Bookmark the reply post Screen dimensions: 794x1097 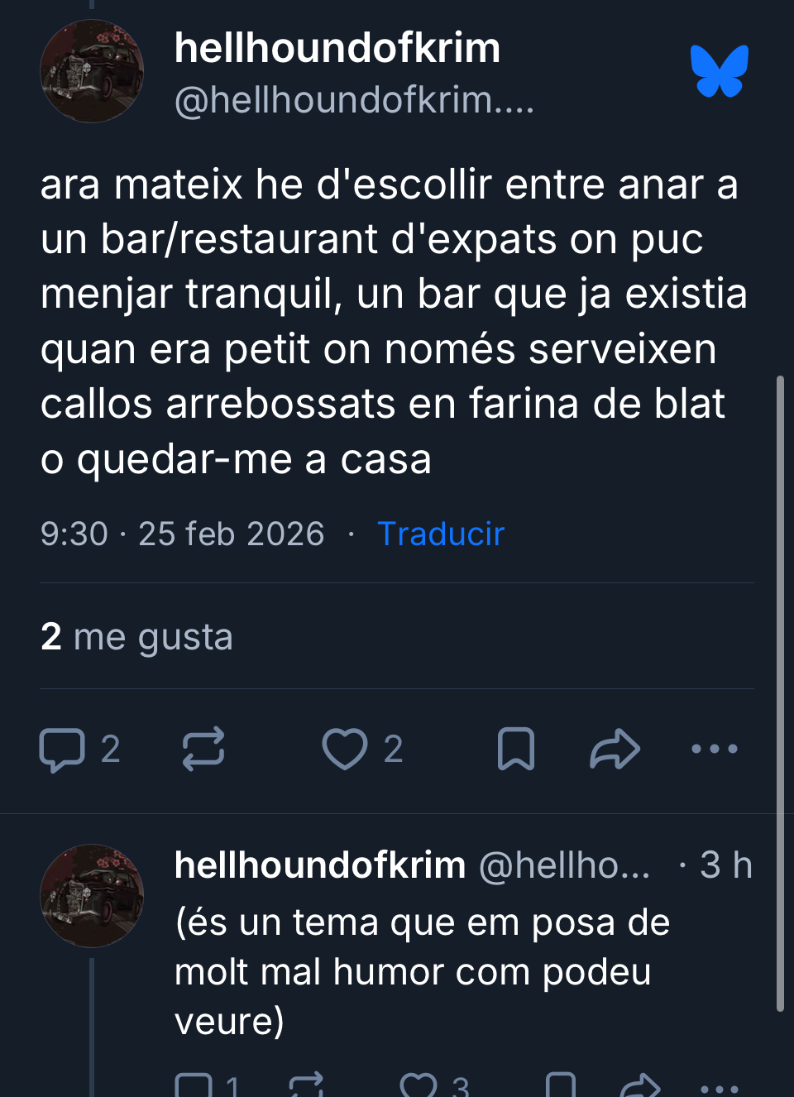[x=561, y=1085]
